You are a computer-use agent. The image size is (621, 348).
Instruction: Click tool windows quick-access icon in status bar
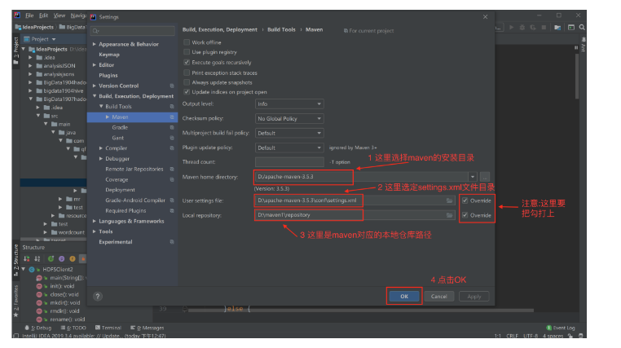point(15,336)
